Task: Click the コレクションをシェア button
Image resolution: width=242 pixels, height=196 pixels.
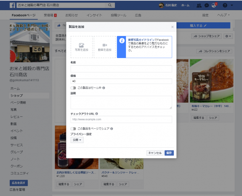Action: (214, 51)
